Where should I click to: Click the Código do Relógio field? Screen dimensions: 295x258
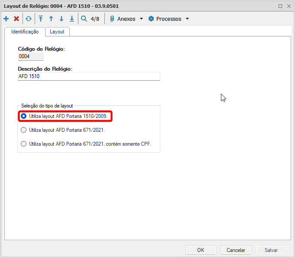pos(31,56)
